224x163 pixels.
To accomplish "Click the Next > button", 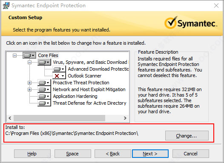I will (150, 154).
